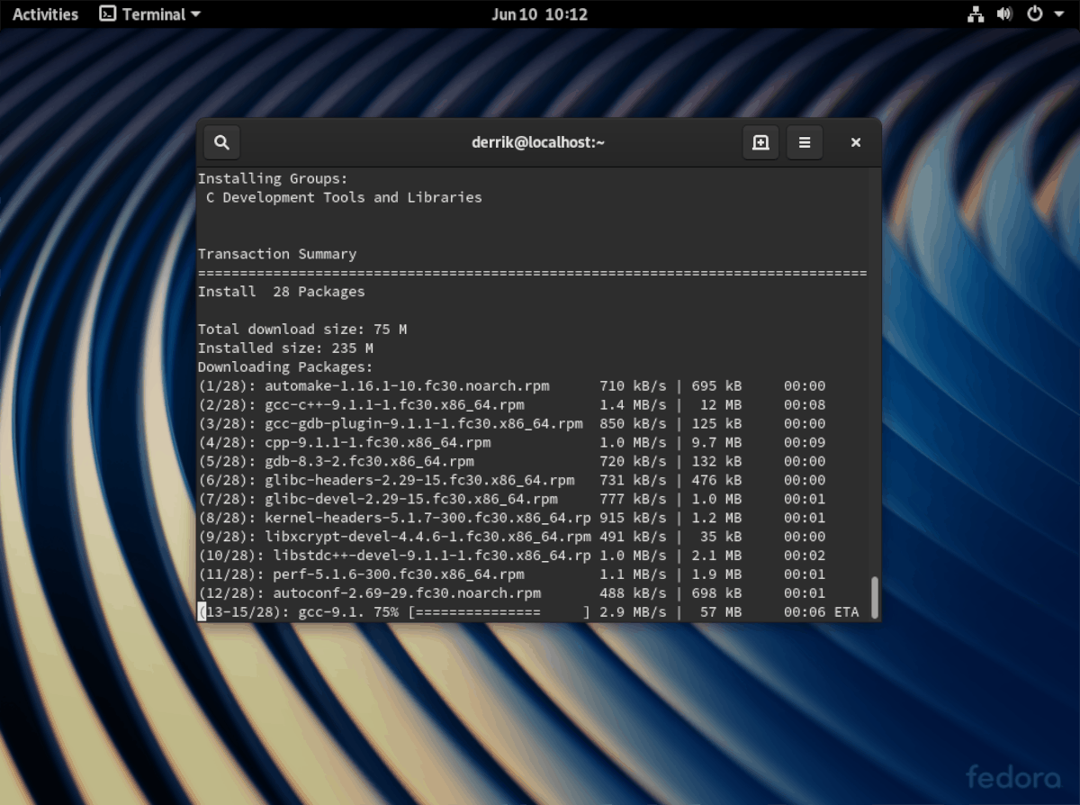This screenshot has width=1080, height=805.
Task: Add a new terminal tab
Action: [760, 142]
